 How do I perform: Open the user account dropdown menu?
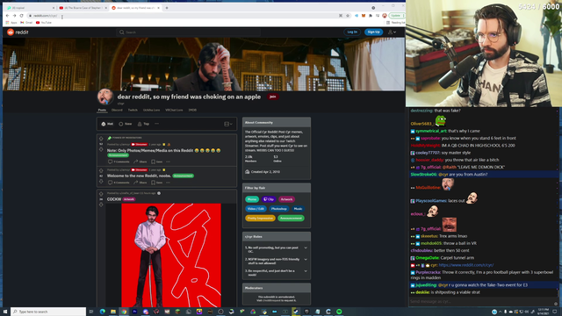pos(393,32)
